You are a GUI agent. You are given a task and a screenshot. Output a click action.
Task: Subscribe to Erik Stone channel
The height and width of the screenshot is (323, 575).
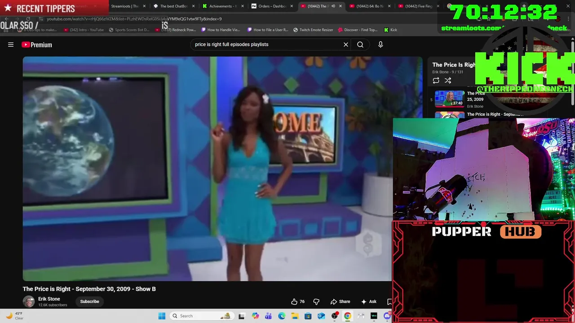click(x=89, y=301)
